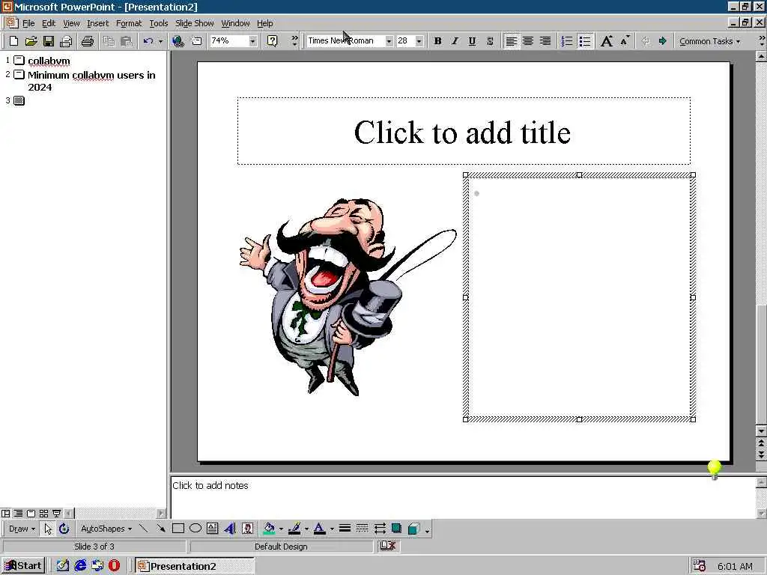Create a new blank presentation
This screenshot has height=575, width=767.
coord(13,41)
